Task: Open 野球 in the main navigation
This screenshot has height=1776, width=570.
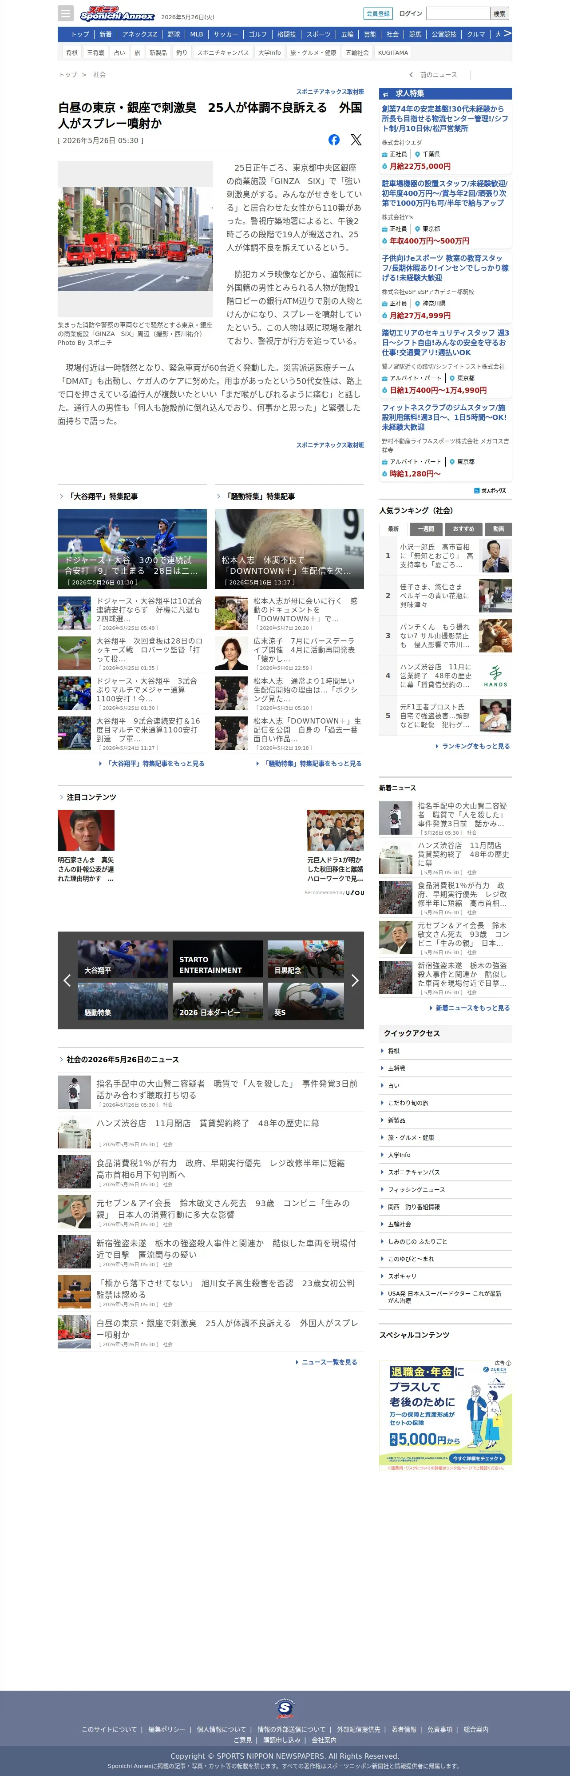Action: coord(174,35)
